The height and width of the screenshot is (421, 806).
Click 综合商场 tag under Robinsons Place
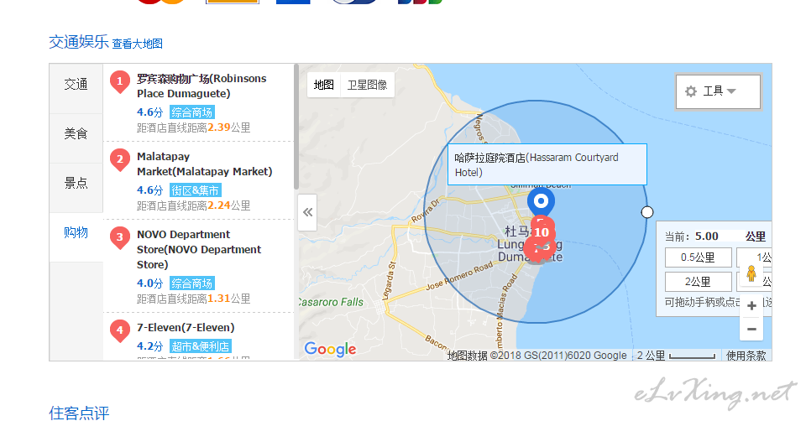click(x=191, y=112)
